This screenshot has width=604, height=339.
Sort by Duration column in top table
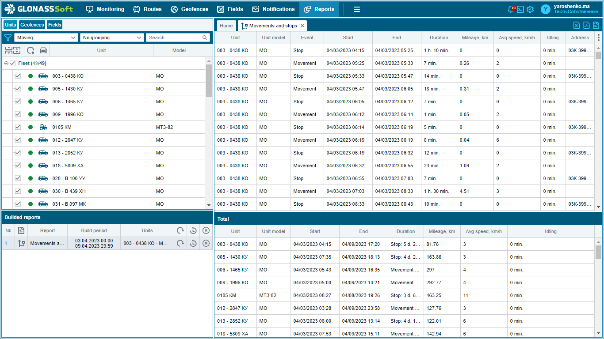pos(439,38)
